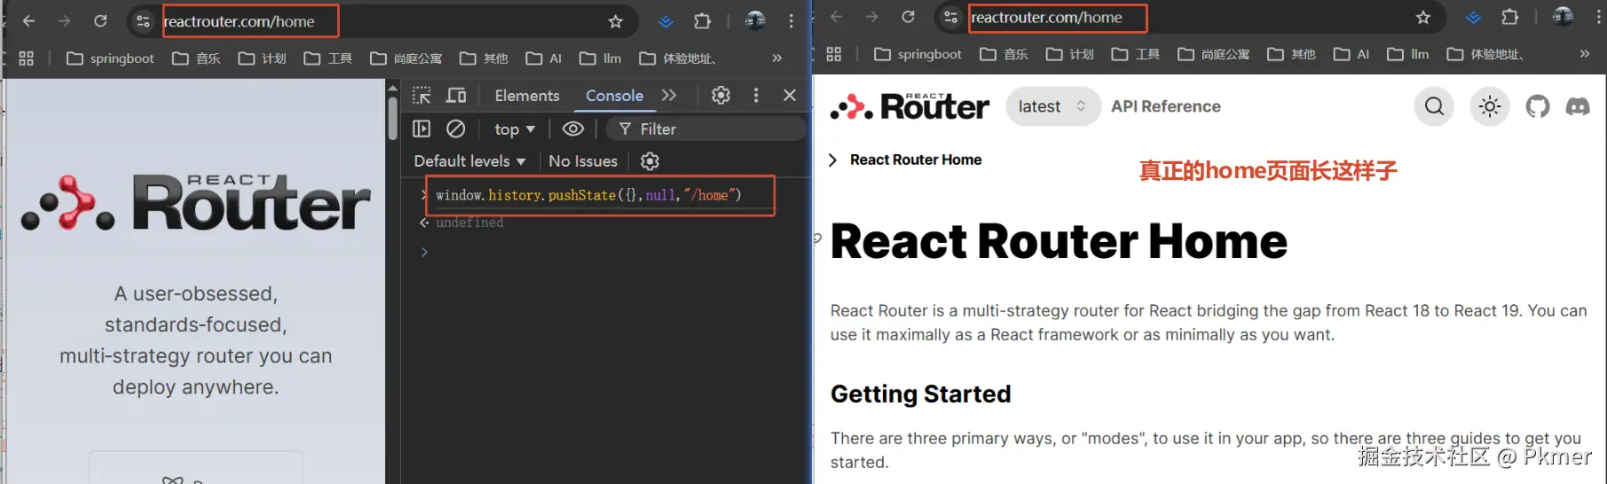Open Chrome three-dot menu in left browser
Screen dimensions: 1607x484
point(791,21)
